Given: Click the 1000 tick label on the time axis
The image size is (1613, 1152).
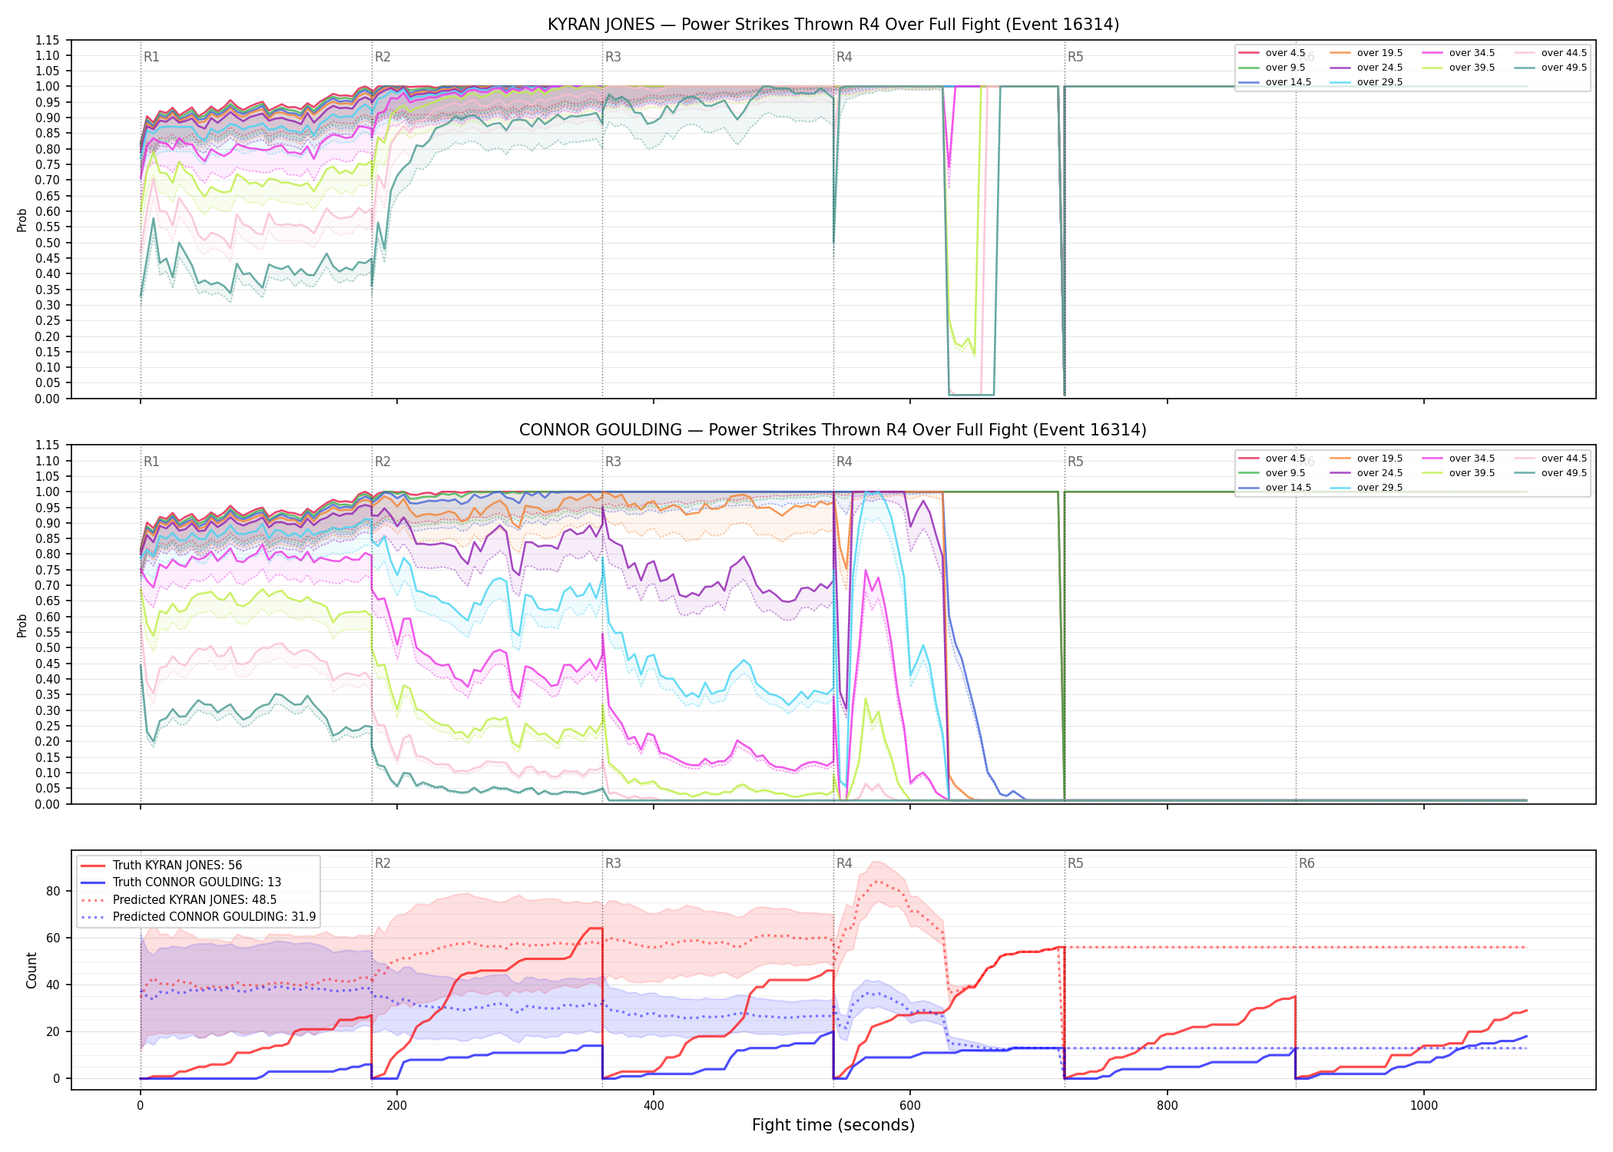Looking at the screenshot, I should (1424, 1106).
